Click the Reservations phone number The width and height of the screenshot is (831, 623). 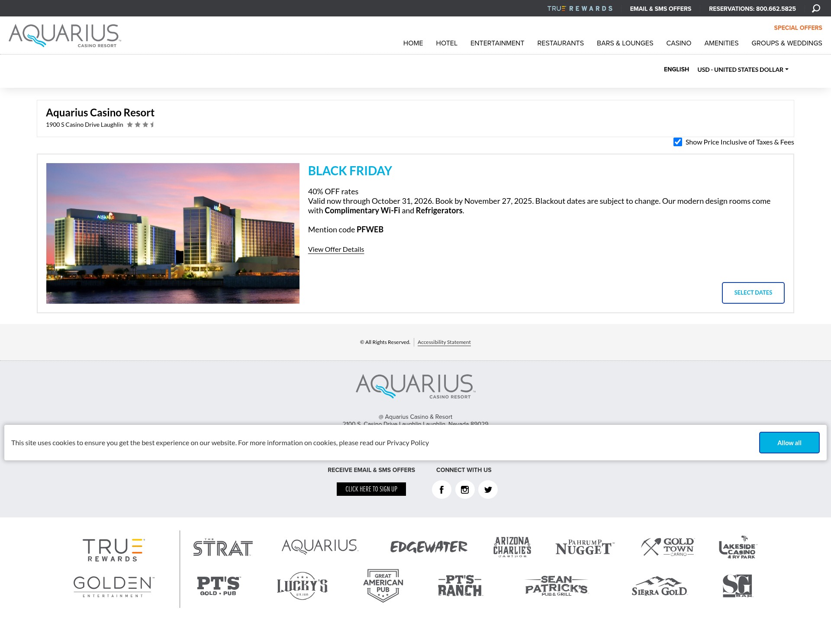coord(752,9)
